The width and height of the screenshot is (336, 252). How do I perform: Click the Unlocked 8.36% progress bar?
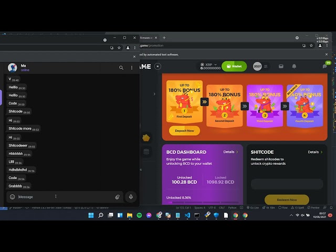[x=203, y=202]
